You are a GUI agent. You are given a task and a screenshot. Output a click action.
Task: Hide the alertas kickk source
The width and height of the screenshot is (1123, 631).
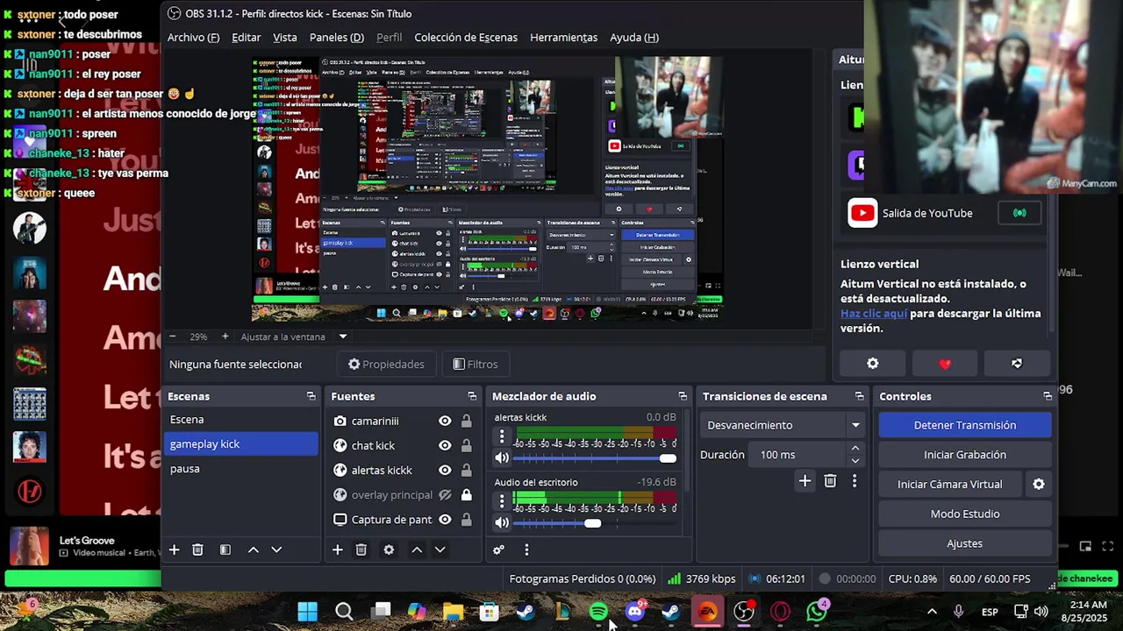445,470
